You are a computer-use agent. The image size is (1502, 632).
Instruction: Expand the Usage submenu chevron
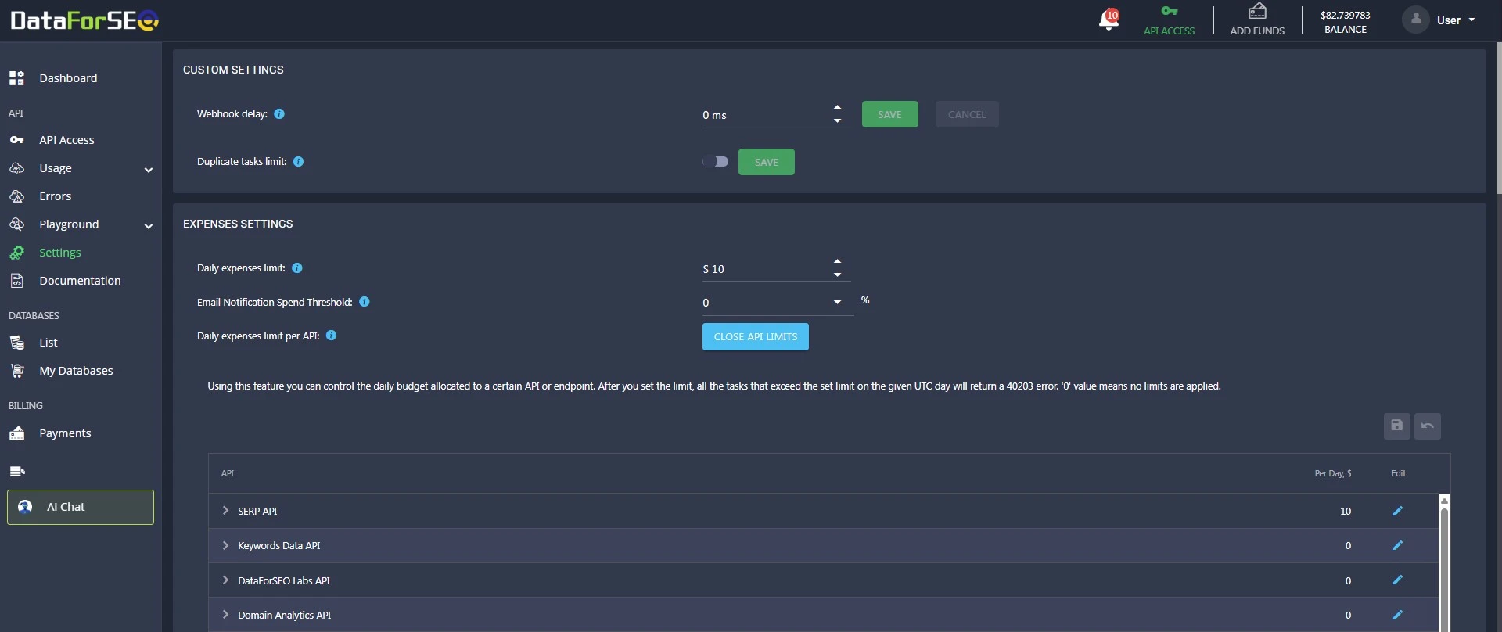tap(149, 170)
